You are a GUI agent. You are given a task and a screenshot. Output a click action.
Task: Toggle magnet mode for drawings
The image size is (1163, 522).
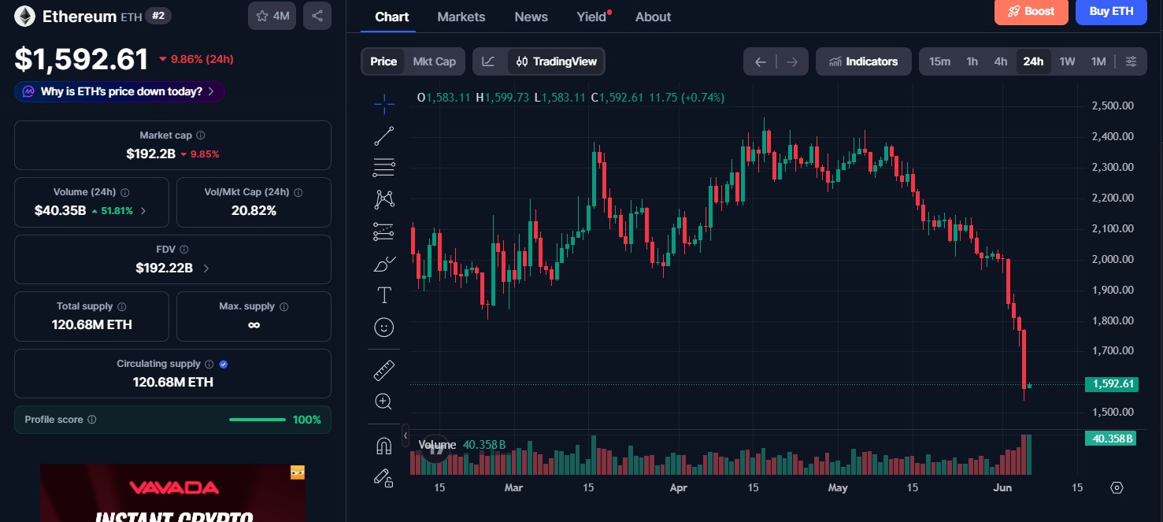384,446
